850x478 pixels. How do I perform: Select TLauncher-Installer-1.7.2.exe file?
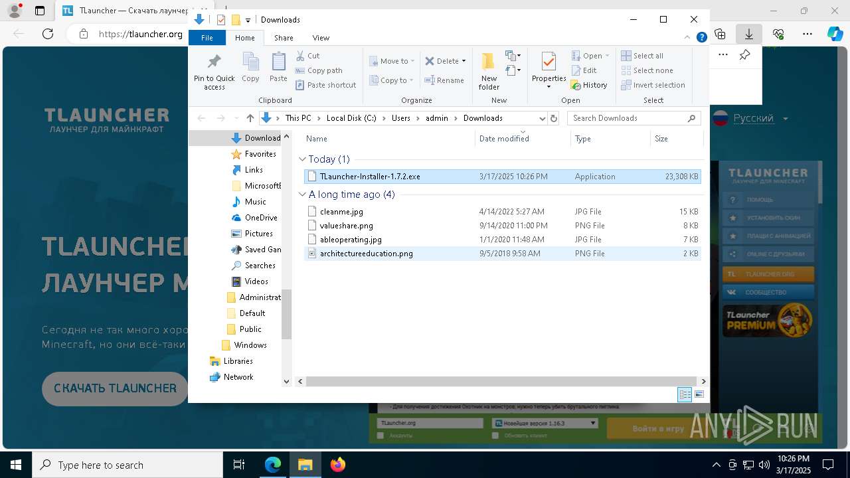click(x=502, y=177)
